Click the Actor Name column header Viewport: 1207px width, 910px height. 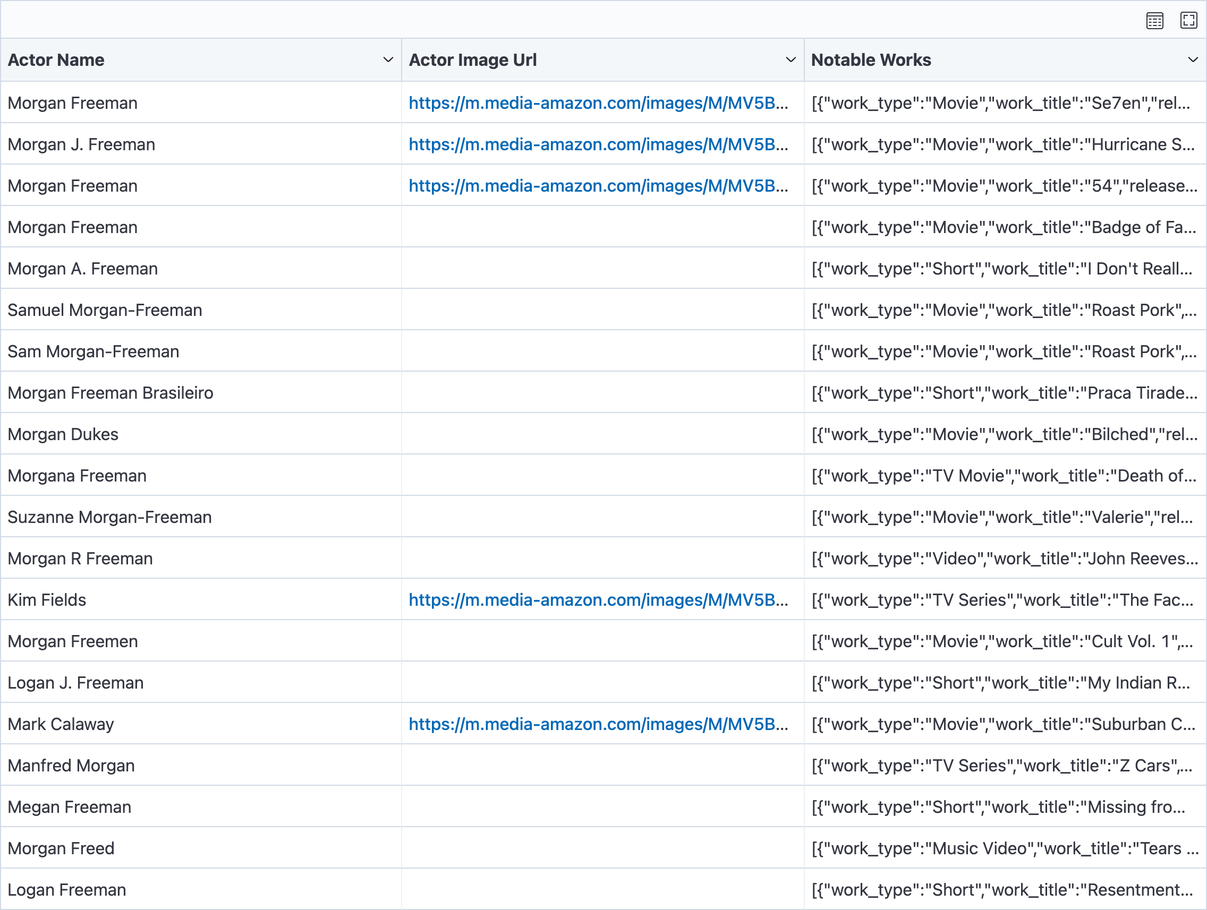click(56, 60)
